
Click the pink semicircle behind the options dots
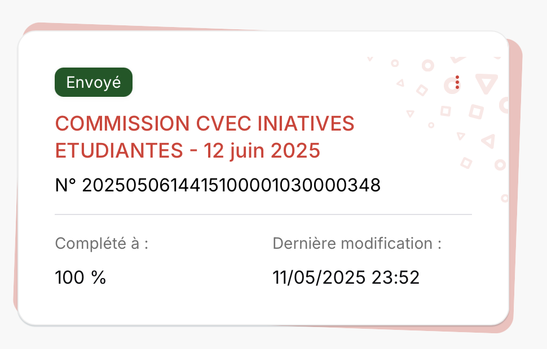(449, 85)
